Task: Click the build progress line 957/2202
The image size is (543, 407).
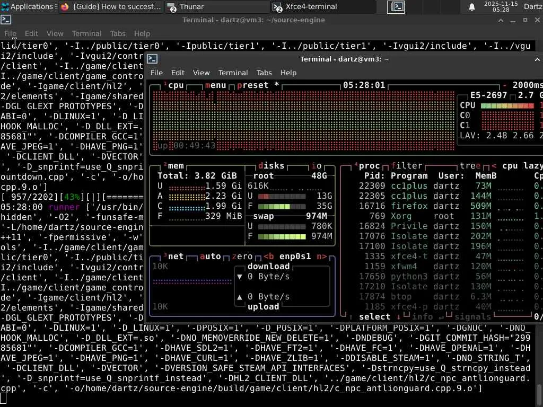Action: point(72,197)
